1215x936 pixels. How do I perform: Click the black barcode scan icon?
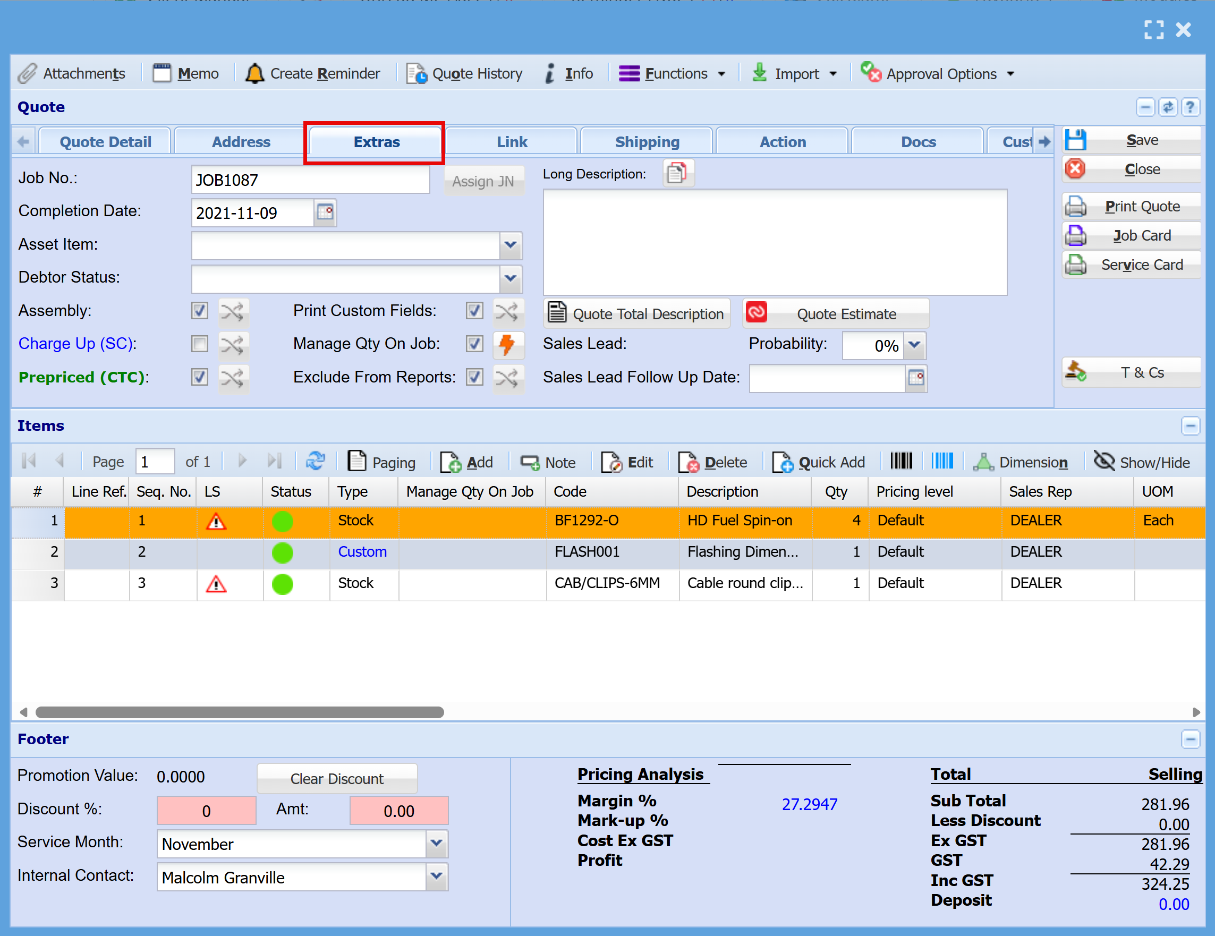(901, 461)
